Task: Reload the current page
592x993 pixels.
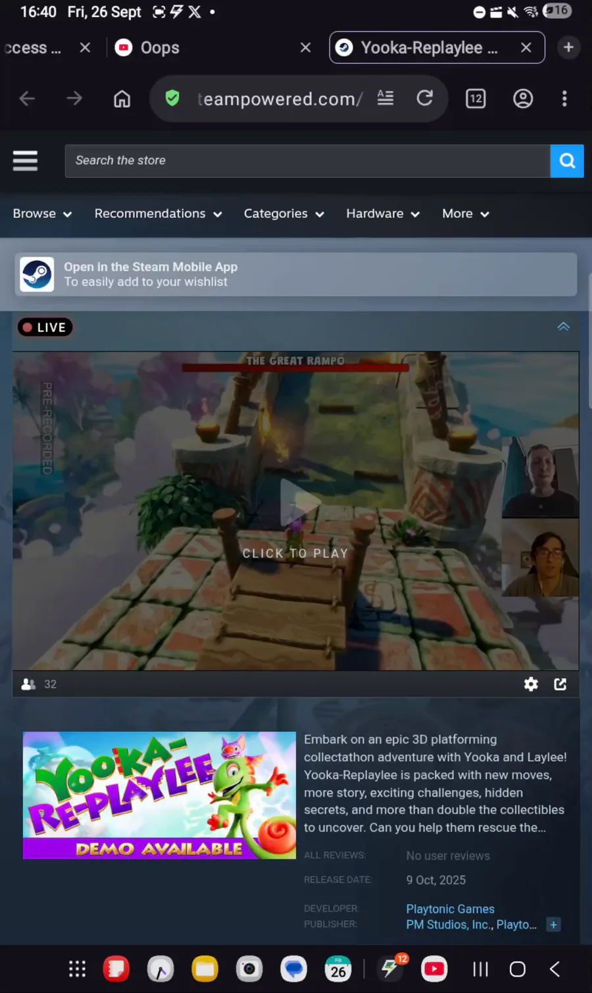Action: click(425, 98)
